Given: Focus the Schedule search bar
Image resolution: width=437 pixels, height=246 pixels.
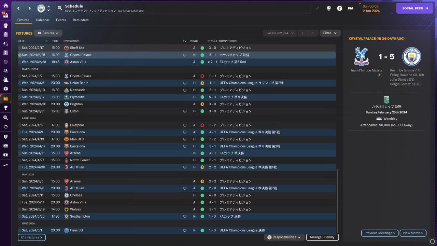Looking at the screenshot, I should [183, 8].
